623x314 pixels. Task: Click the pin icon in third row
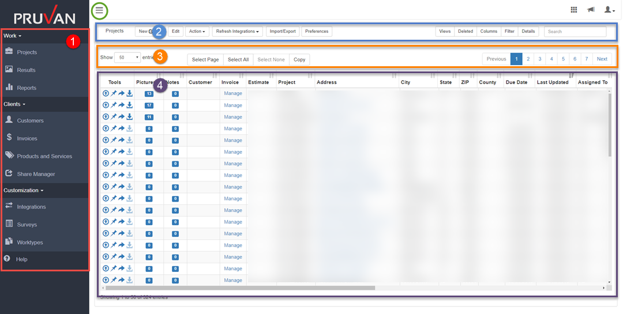click(114, 117)
